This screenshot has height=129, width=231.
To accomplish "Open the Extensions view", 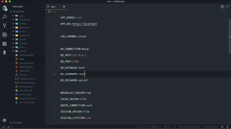I will [5, 44].
